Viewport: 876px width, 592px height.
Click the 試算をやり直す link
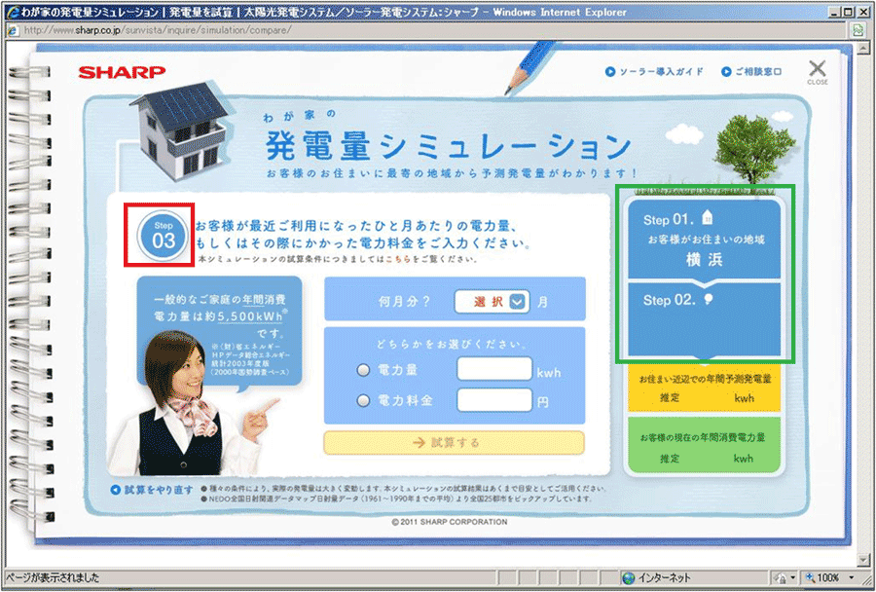pos(152,490)
